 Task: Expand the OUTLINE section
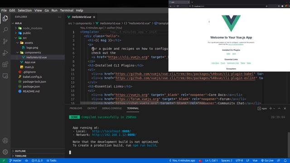pos(38,151)
